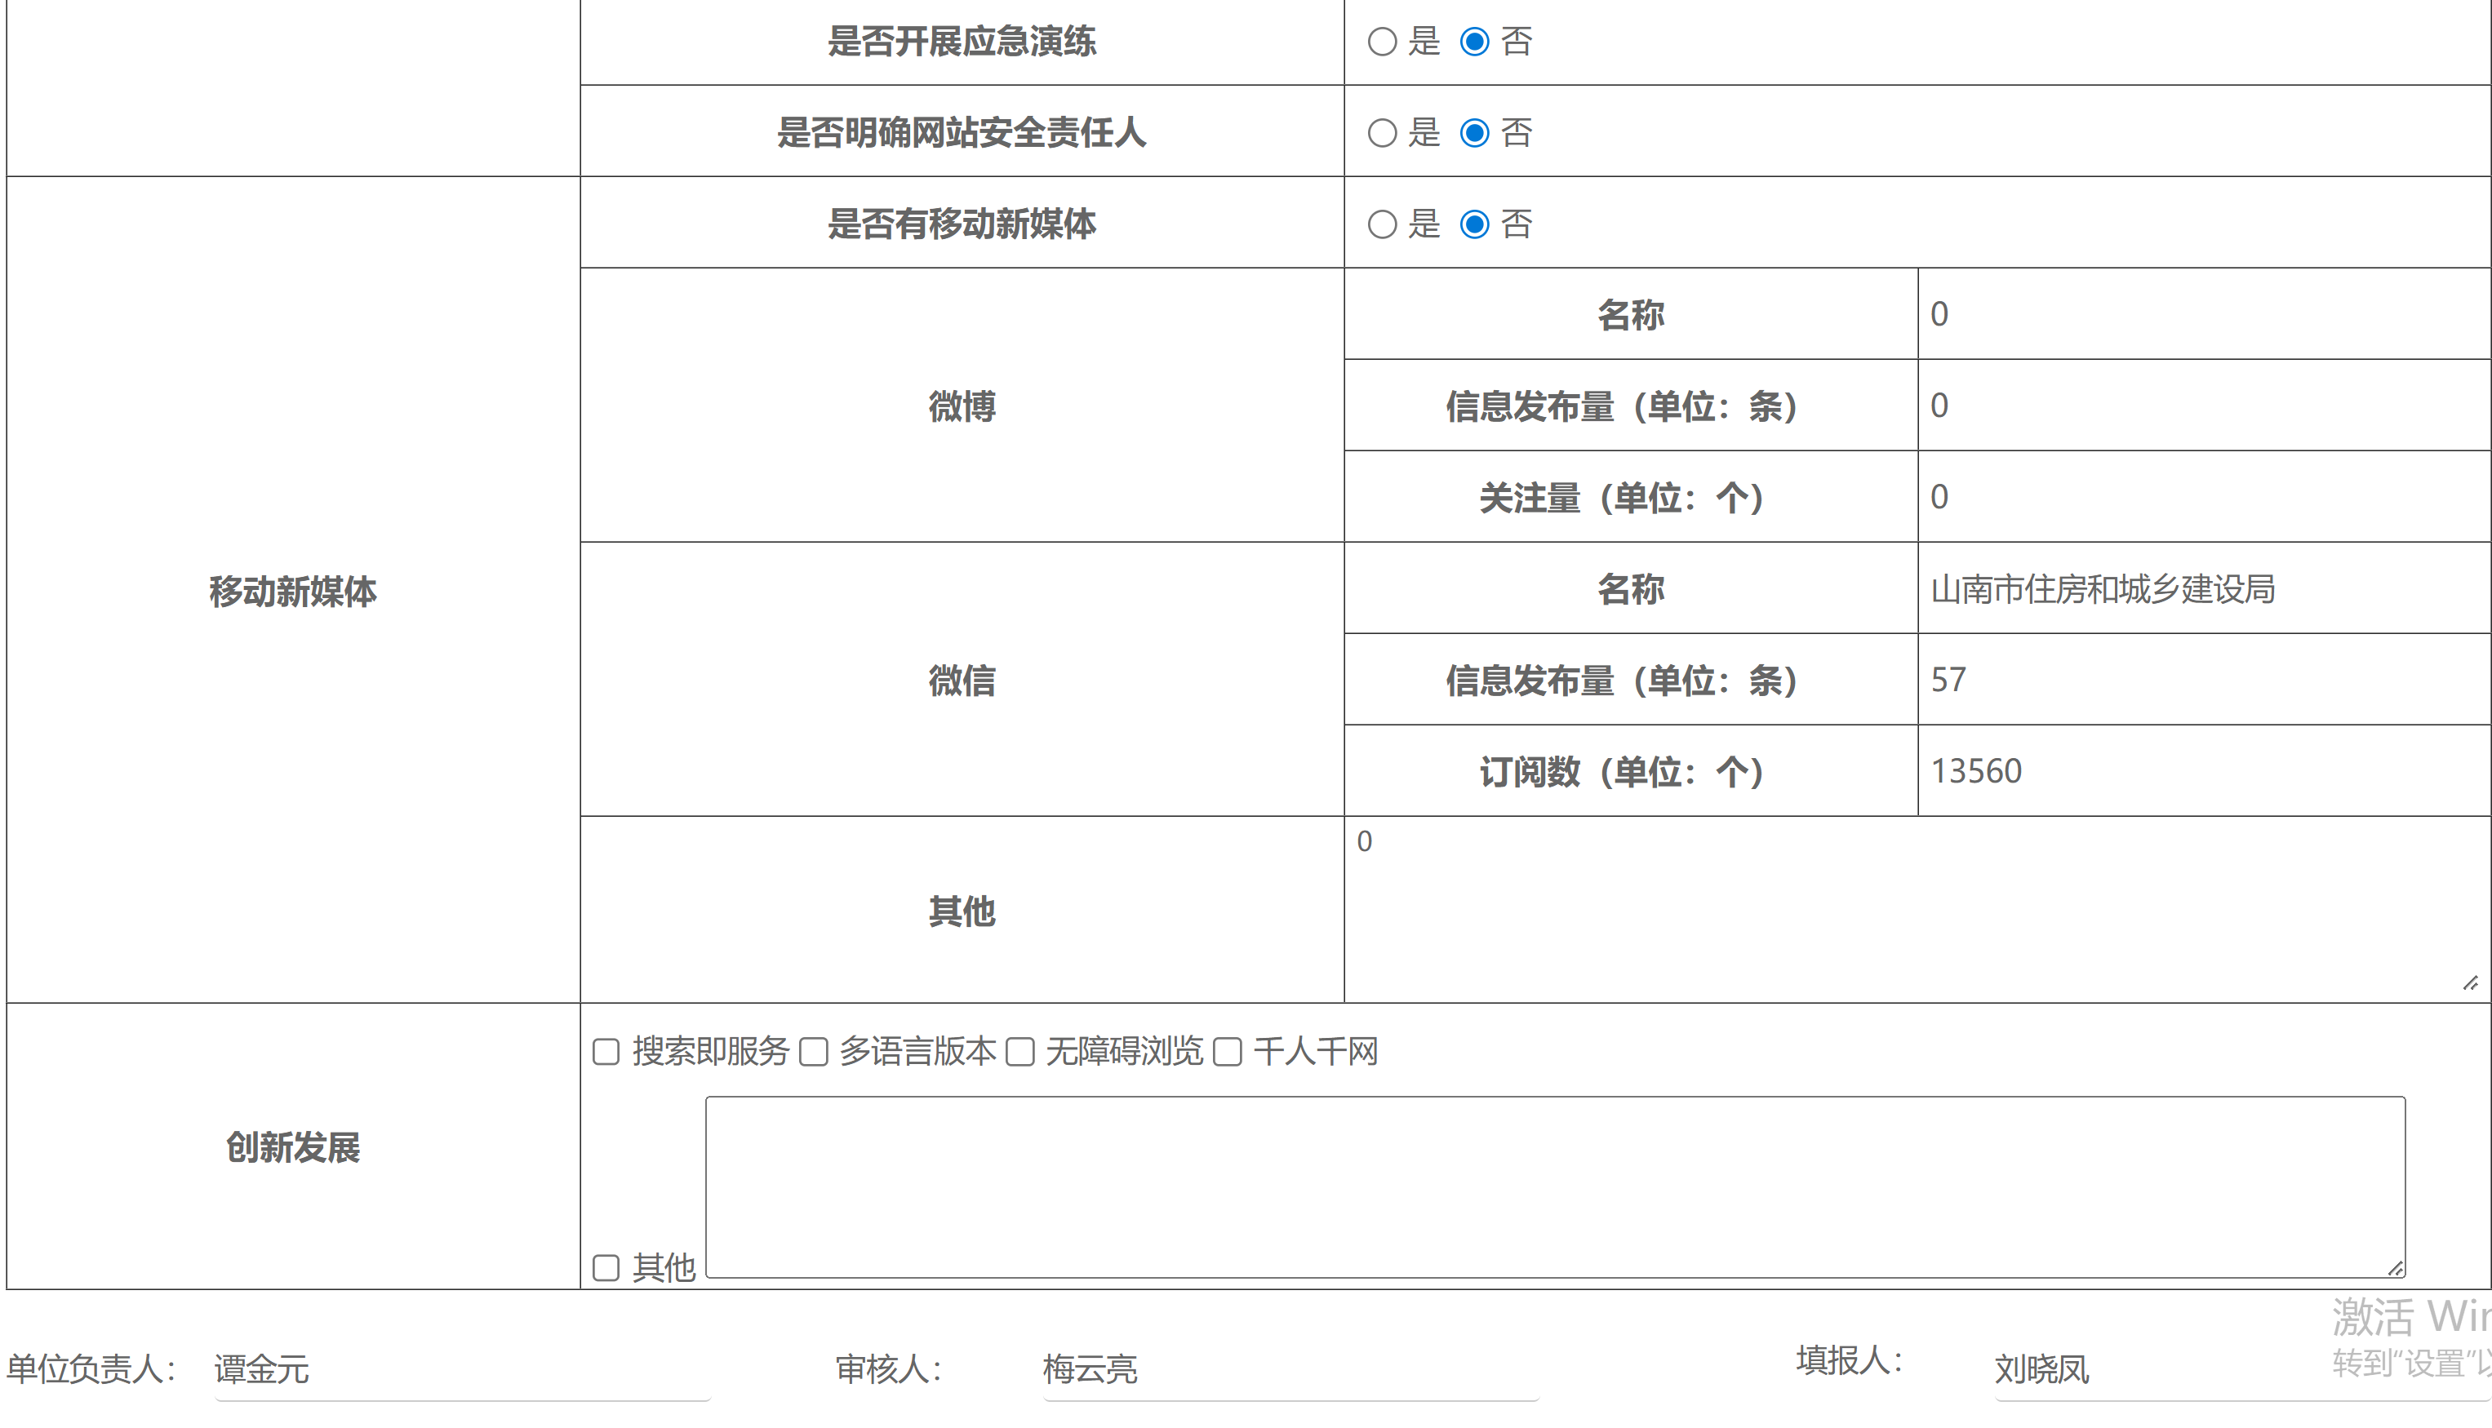Select 否 for 是否开展应急演练
The height and width of the screenshot is (1428, 2492).
pyautogui.click(x=1473, y=41)
